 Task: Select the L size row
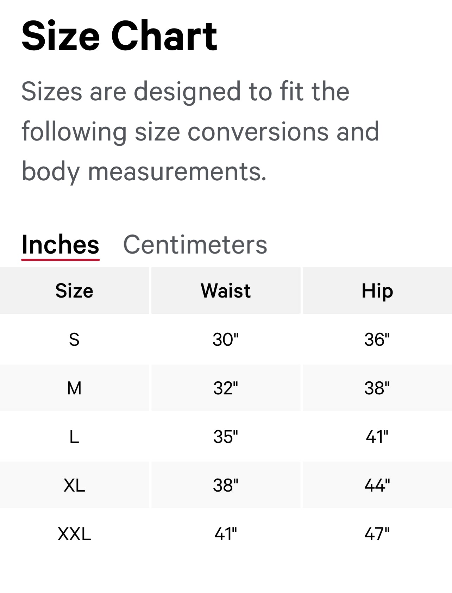click(74, 436)
